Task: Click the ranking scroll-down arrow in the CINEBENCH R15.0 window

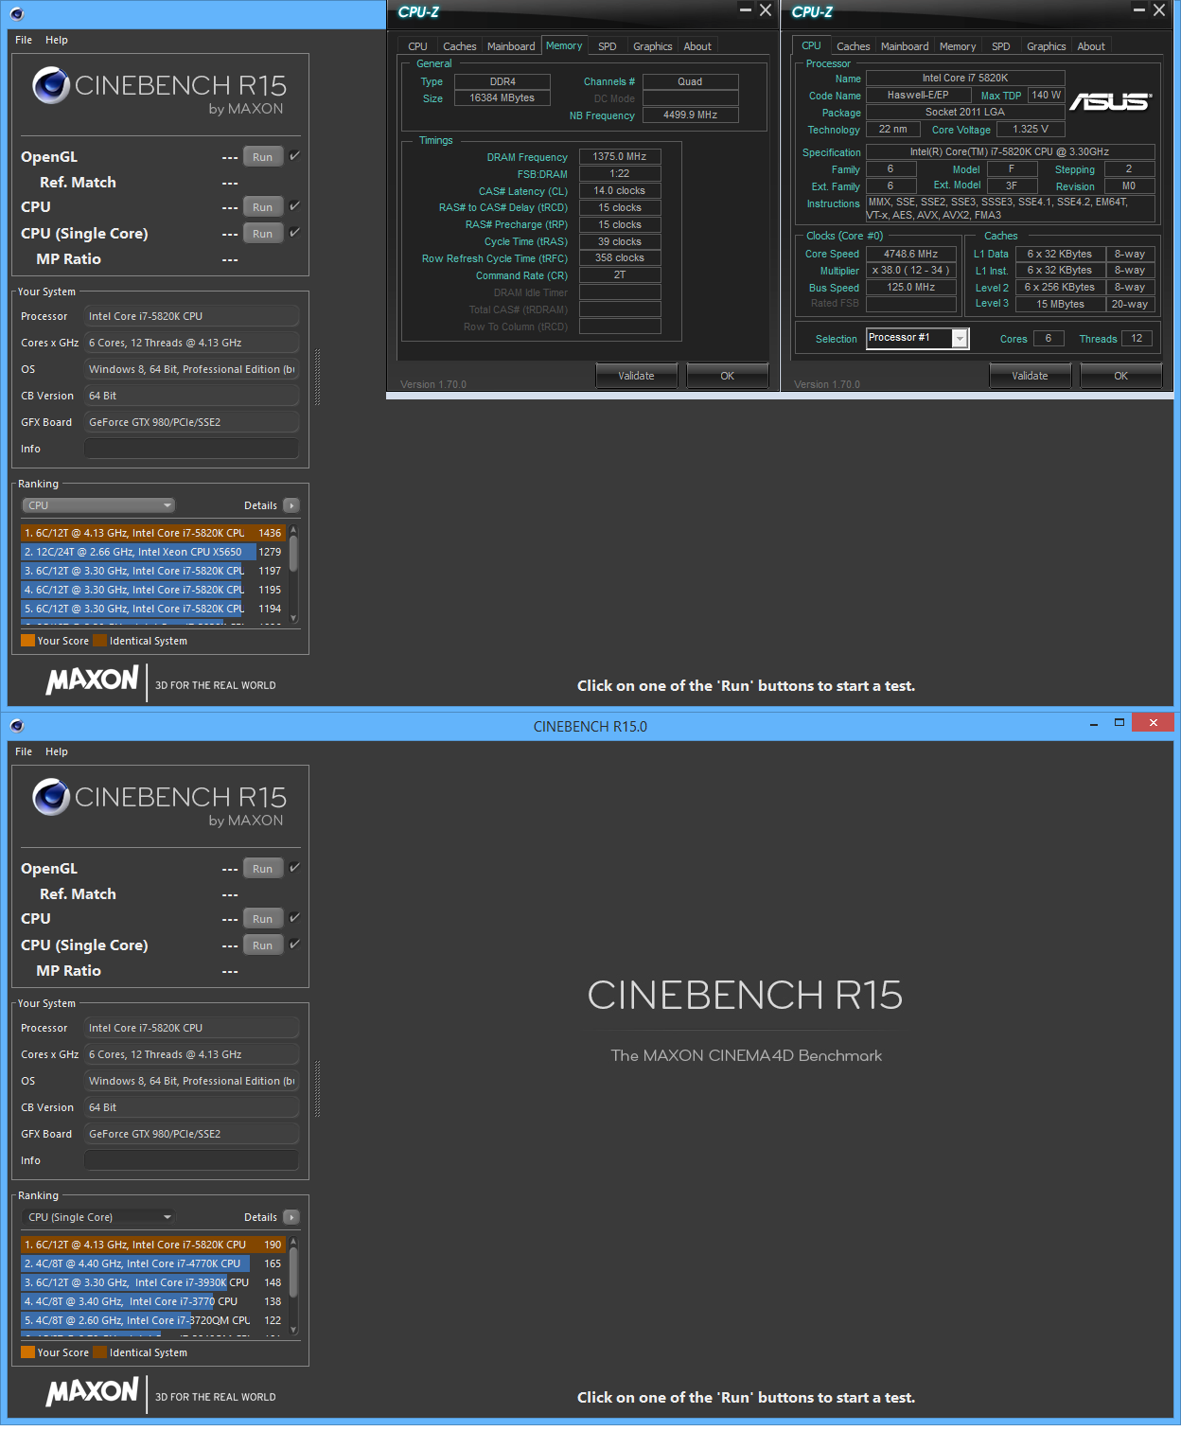Action: tap(293, 1330)
